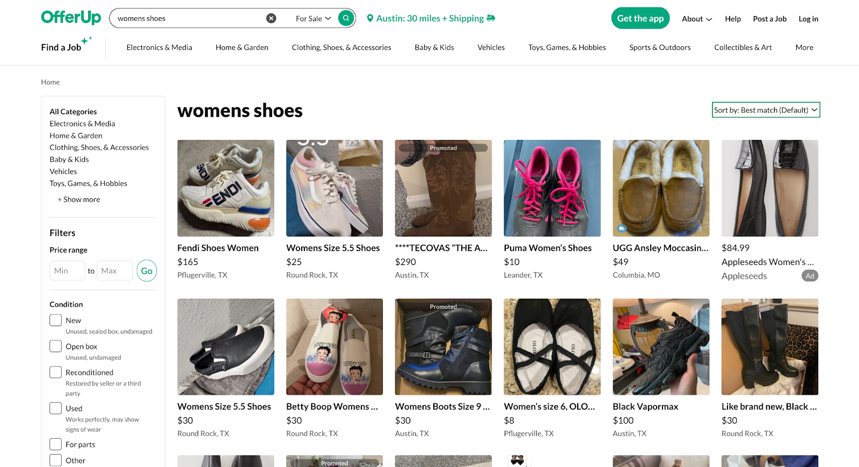Open Vehicles nav tab
The width and height of the screenshot is (859, 467).
[x=491, y=47]
